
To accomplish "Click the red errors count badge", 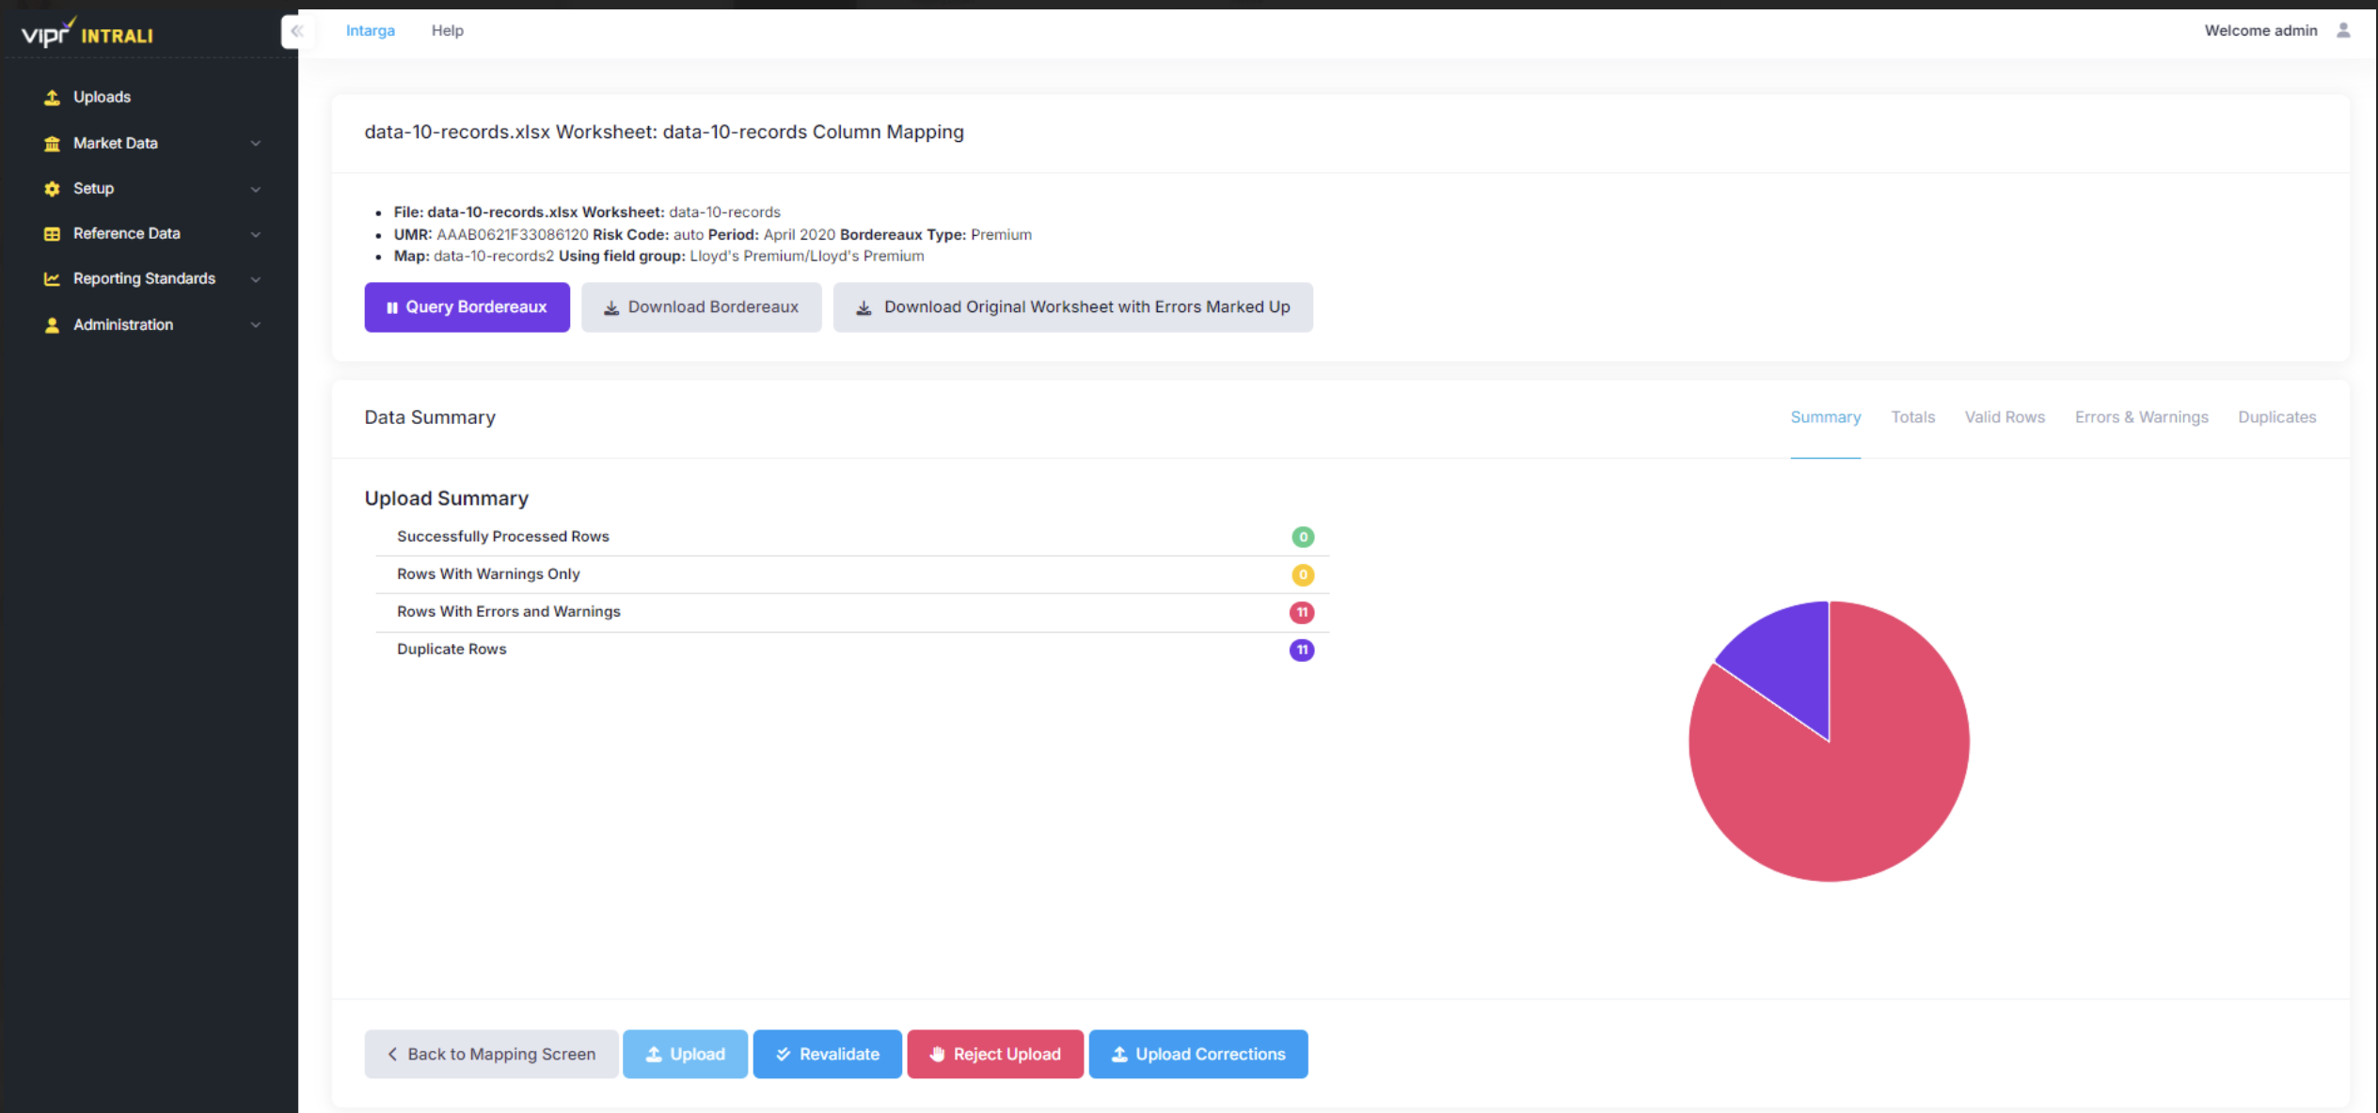I will pos(1301,613).
